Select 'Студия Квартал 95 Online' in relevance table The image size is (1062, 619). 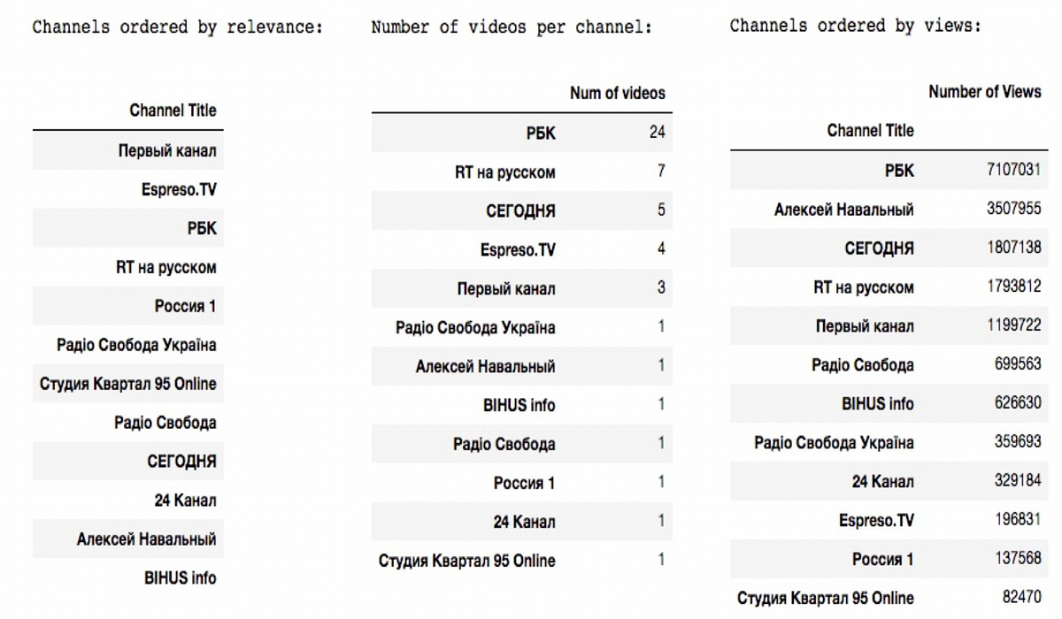[x=128, y=384]
